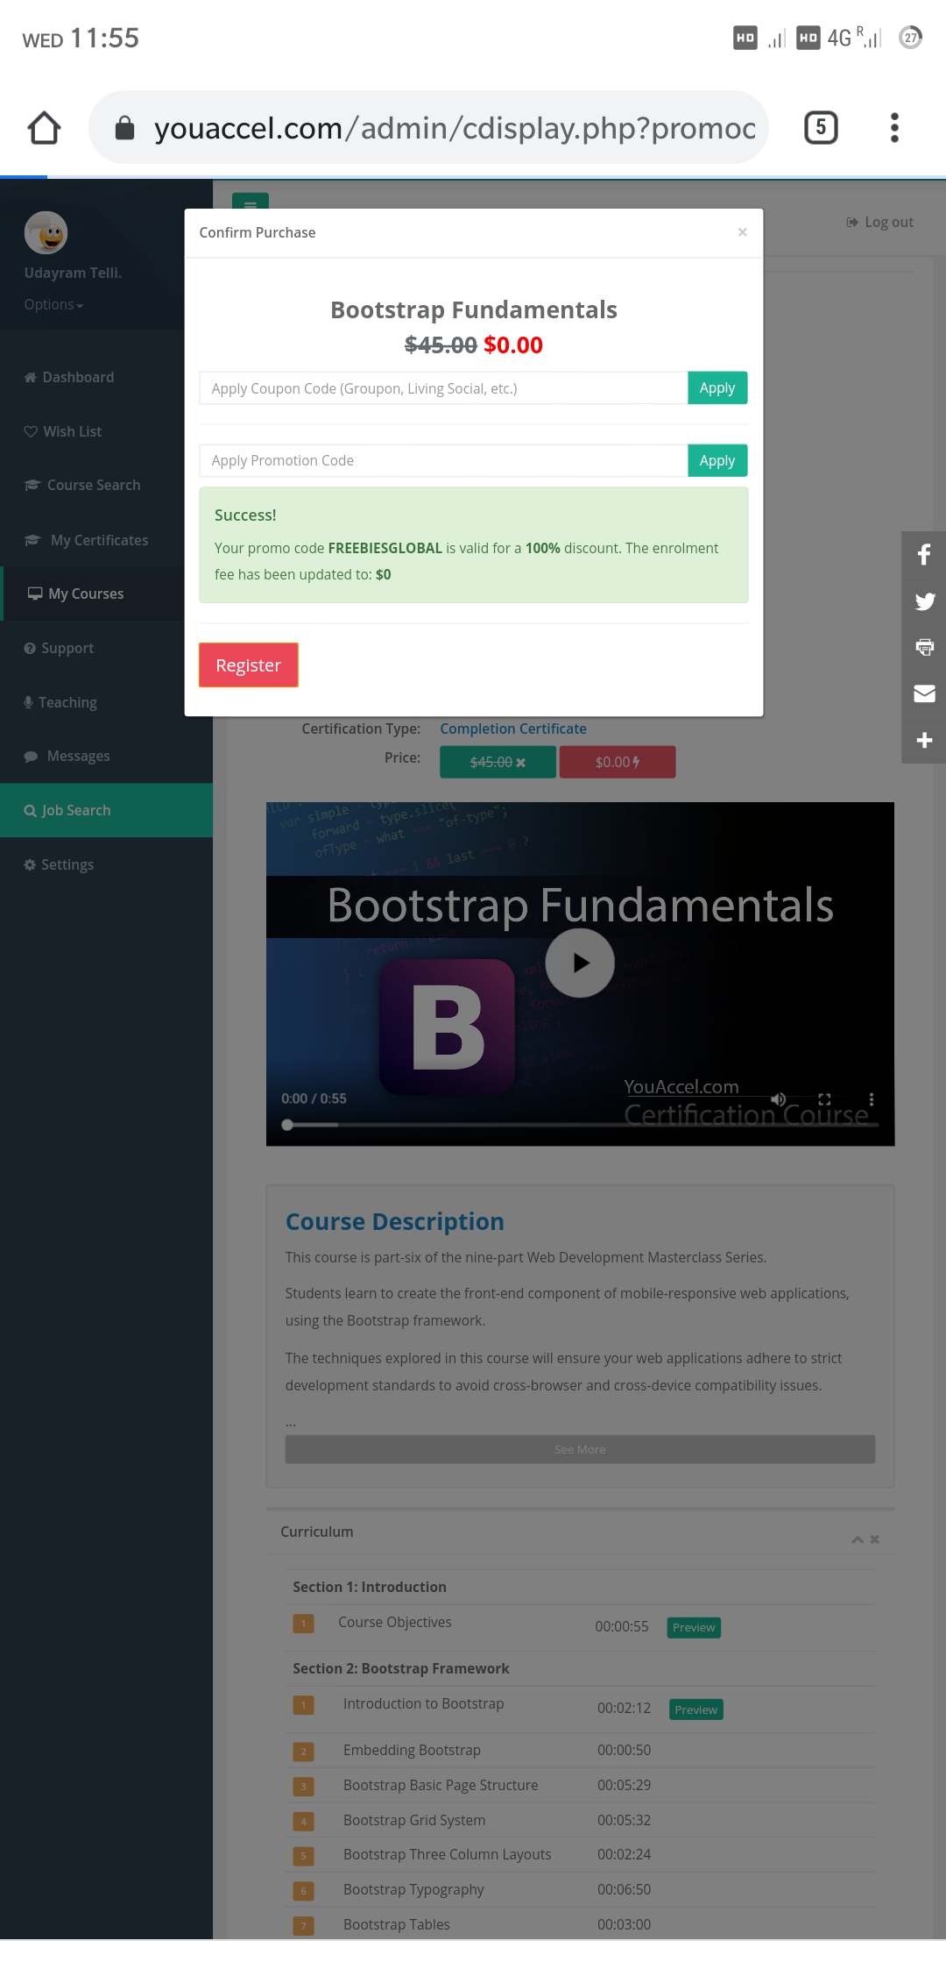Click the video progress bar

click(580, 1125)
